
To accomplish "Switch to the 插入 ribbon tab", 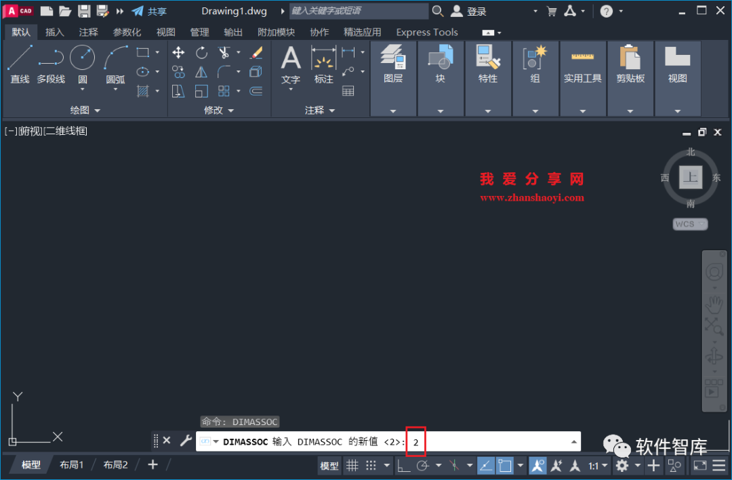I will pos(54,31).
